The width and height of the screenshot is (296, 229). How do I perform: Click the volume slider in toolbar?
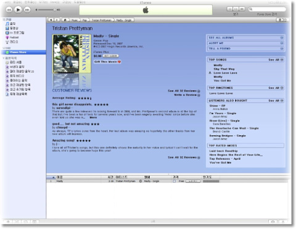pyautogui.click(x=47, y=10)
